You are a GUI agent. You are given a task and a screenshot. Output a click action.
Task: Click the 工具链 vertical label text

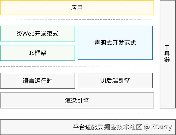click(167, 54)
